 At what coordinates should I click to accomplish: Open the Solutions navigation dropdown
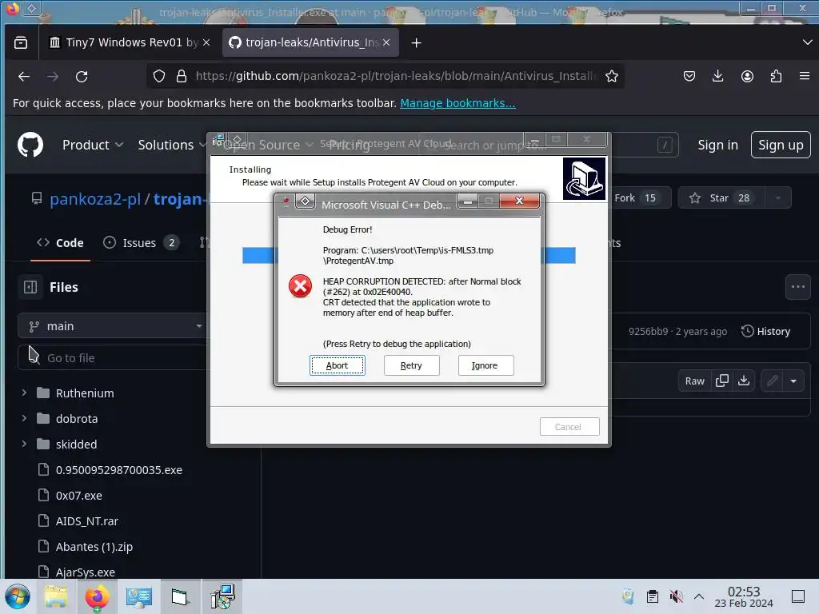(171, 145)
